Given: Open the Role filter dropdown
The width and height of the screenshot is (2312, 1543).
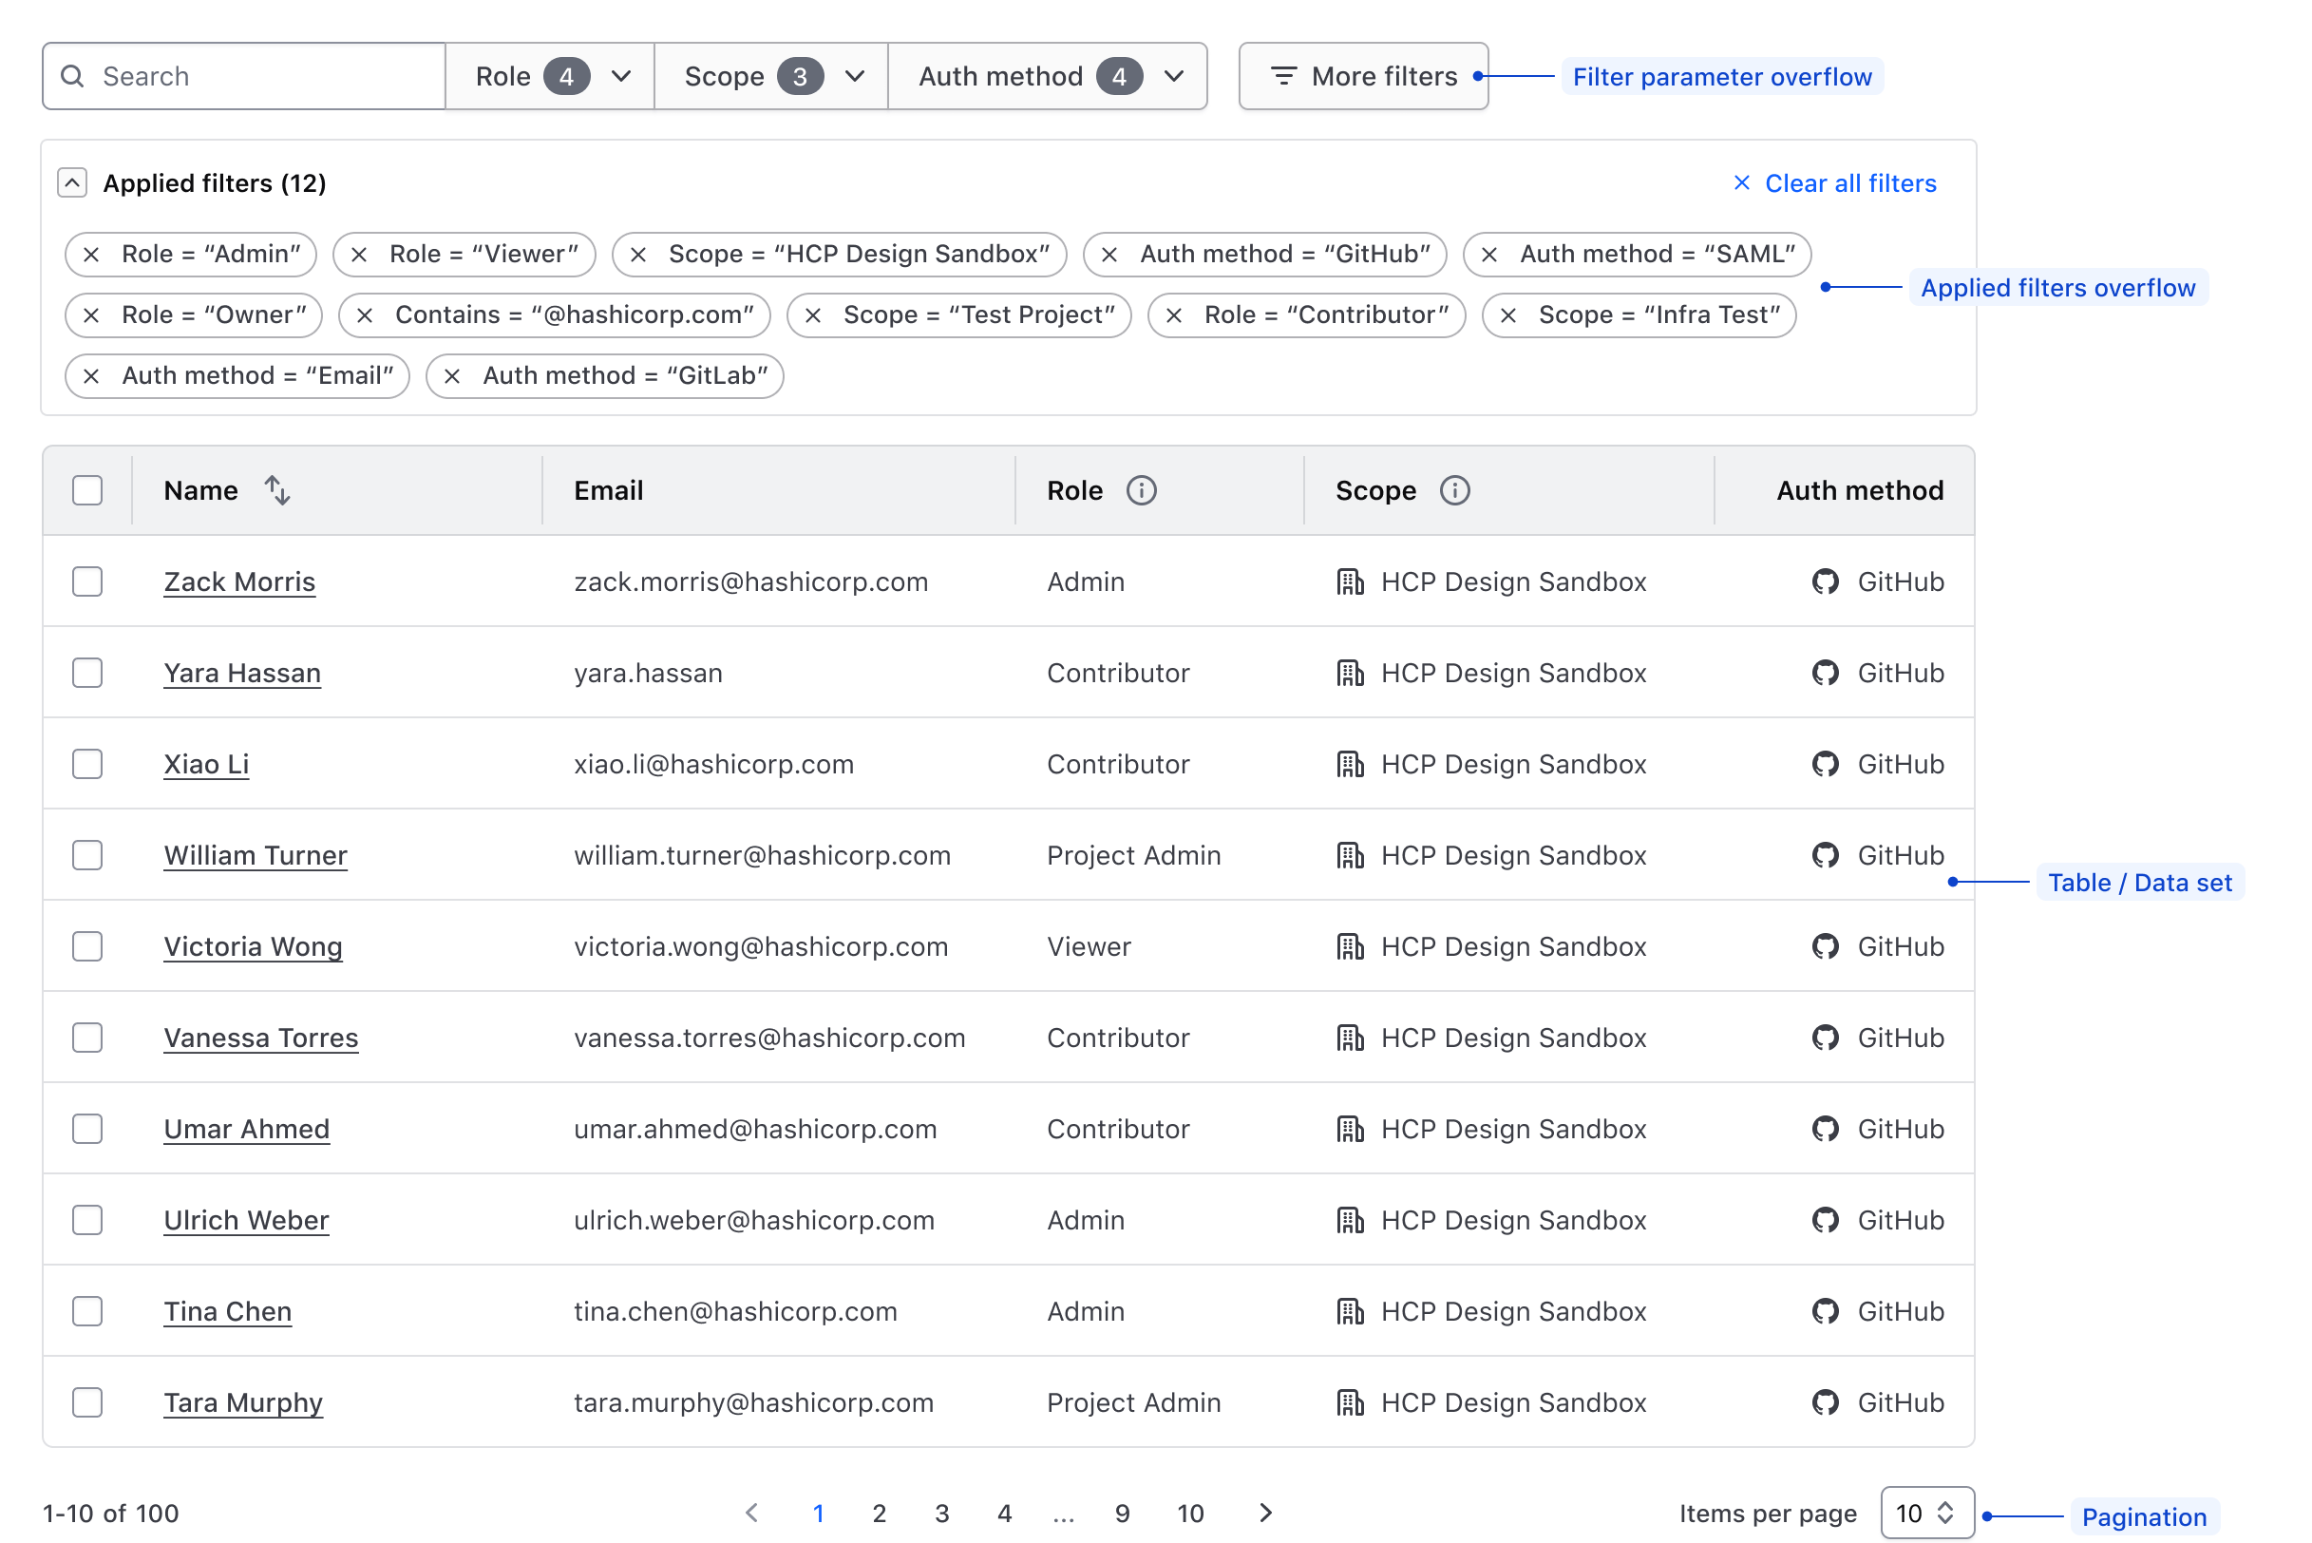Looking at the screenshot, I should [x=549, y=76].
